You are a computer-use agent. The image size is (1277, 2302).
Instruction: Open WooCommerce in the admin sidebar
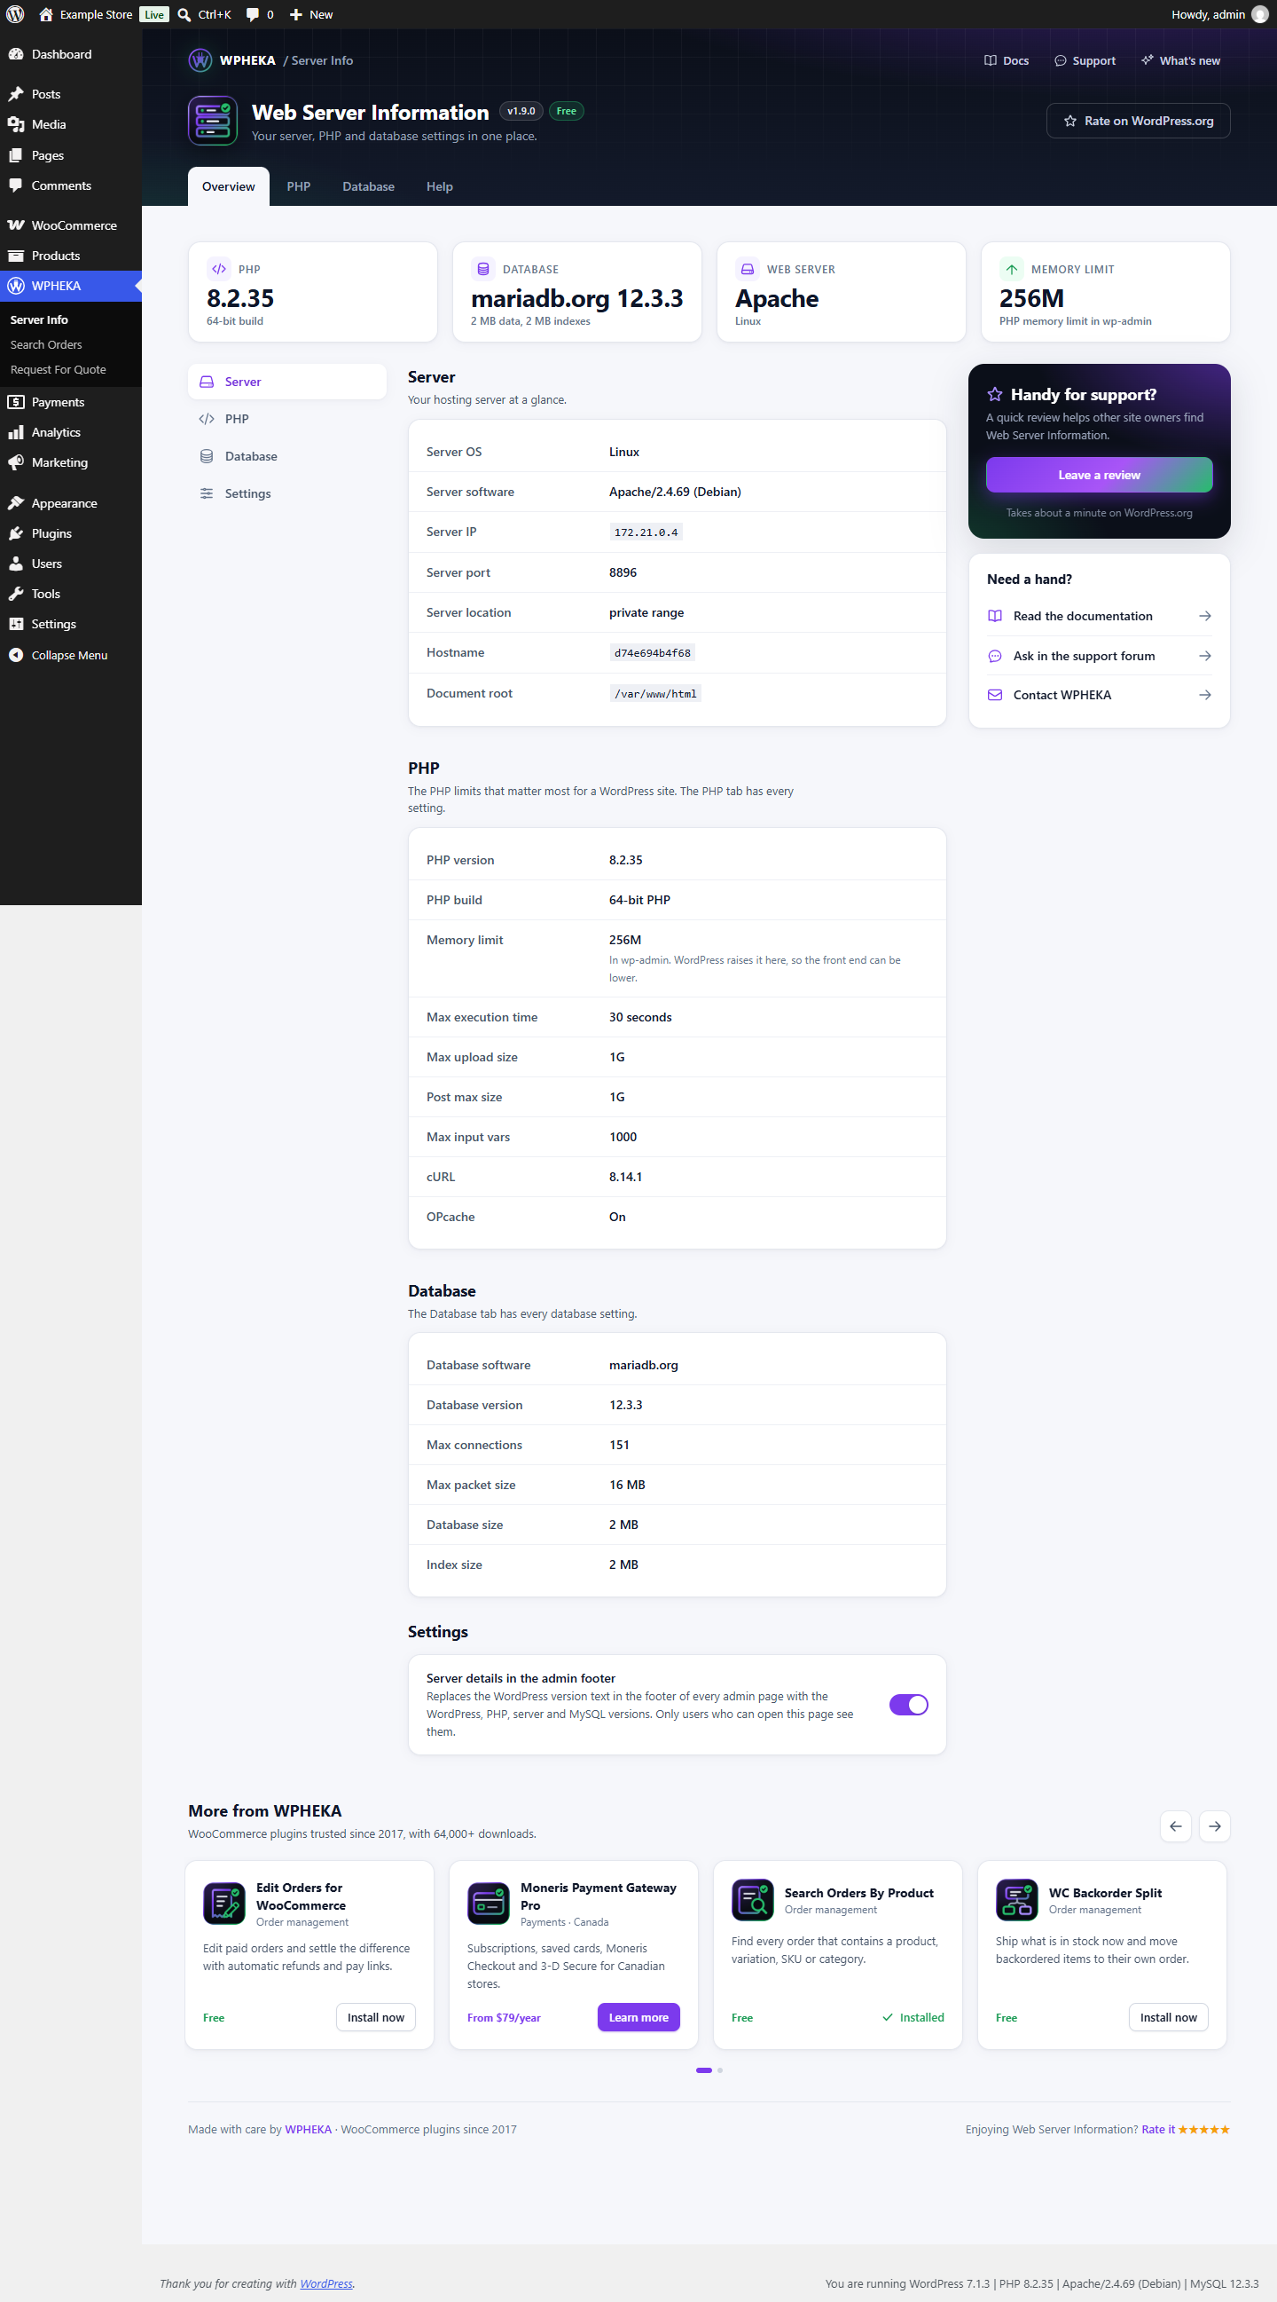71,225
